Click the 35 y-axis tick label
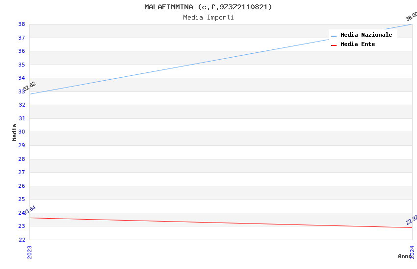Viewport: 417px width, 269px height. [22, 65]
